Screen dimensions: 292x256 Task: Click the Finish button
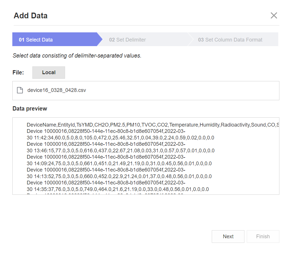[x=263, y=236]
